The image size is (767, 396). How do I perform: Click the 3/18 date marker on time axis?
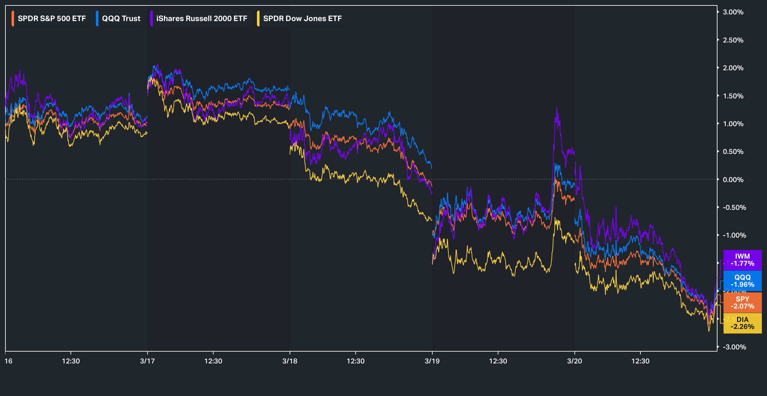[290, 361]
